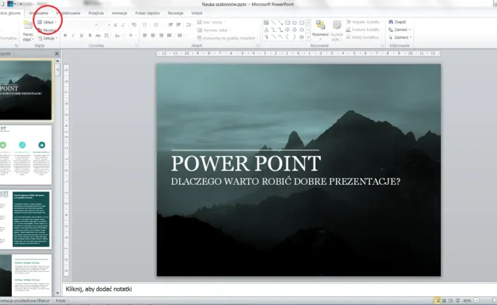Increase list indent level
The image size is (497, 305).
(178, 25)
